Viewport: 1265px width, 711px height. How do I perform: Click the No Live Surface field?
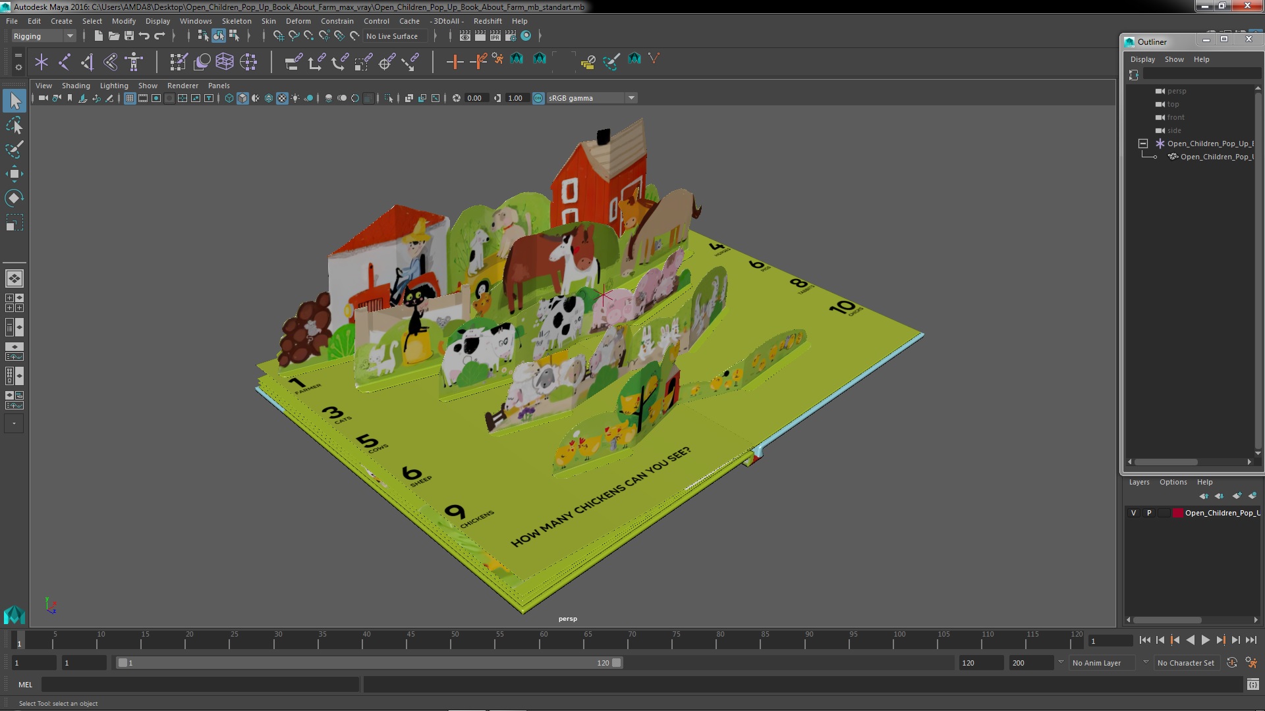pyautogui.click(x=395, y=36)
